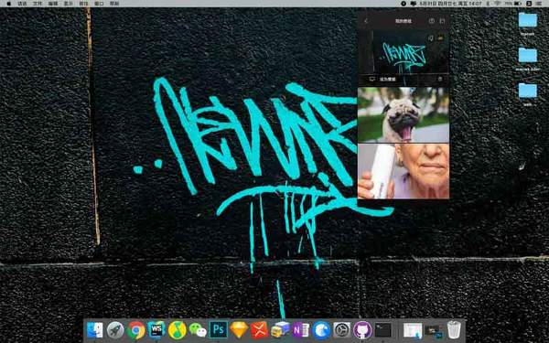Launch Launchpad rocket icon in the dock
The image size is (549, 343).
[115, 330]
